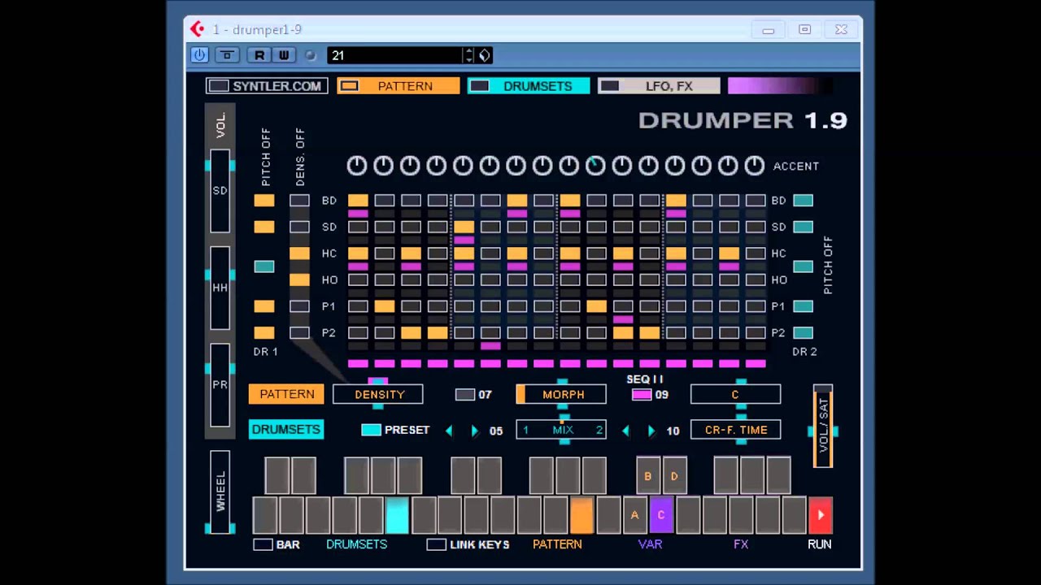Toggle the box next to value 07

(464, 395)
